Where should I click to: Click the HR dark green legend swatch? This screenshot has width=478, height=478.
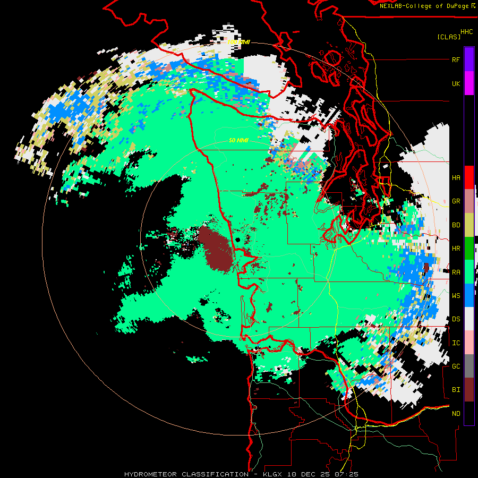click(x=469, y=248)
